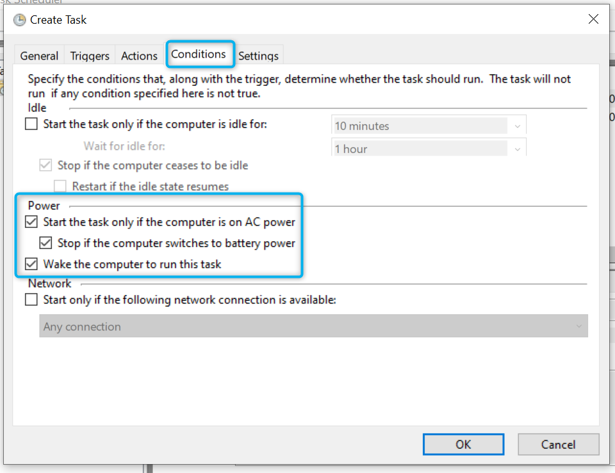This screenshot has width=615, height=473.
Task: Enable start only if network connection available
Action: coord(31,299)
